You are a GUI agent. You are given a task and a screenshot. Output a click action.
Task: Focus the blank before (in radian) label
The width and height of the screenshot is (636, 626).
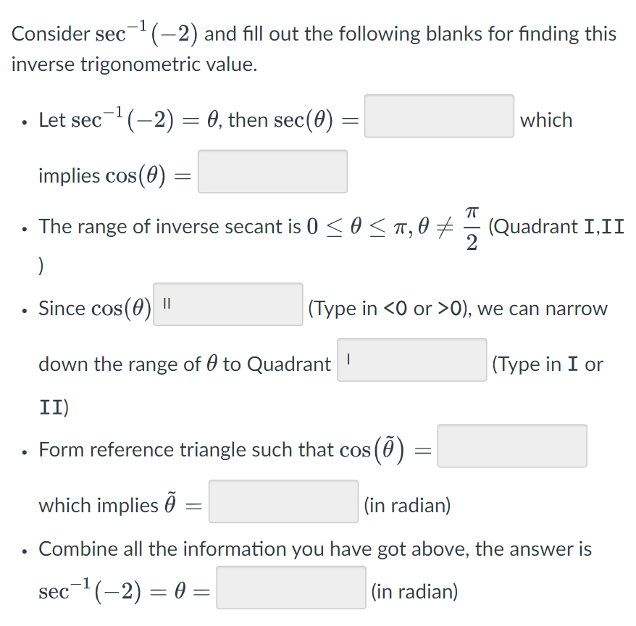[x=283, y=501]
